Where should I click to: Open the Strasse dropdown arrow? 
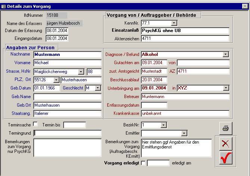81,72
